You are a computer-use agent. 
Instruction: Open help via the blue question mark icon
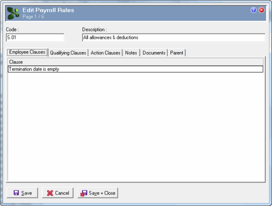(x=253, y=10)
